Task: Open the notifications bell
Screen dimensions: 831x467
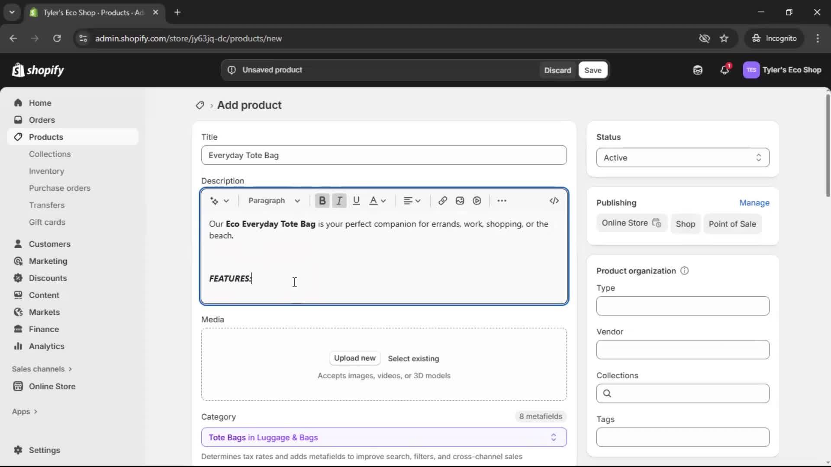Action: (725, 70)
